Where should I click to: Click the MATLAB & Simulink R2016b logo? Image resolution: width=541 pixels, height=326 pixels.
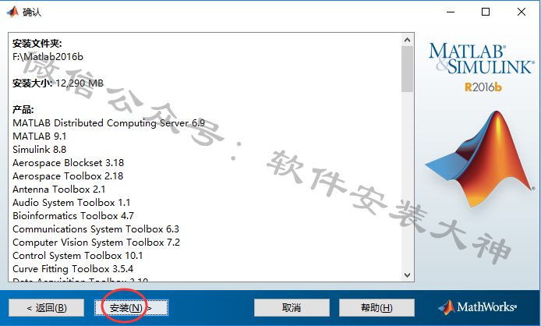[481, 67]
